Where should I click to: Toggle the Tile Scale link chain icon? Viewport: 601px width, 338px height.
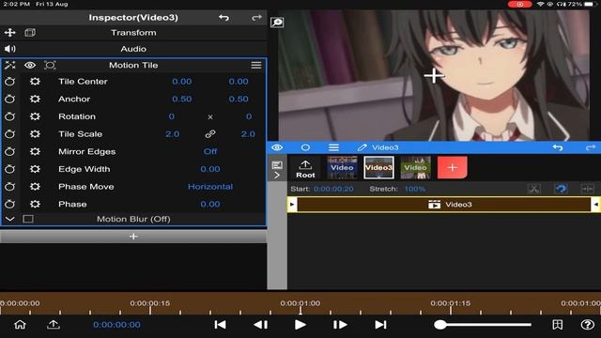[x=210, y=134]
